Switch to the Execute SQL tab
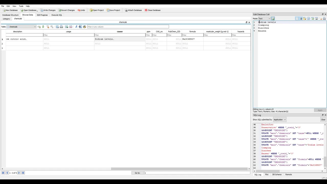 [57, 15]
